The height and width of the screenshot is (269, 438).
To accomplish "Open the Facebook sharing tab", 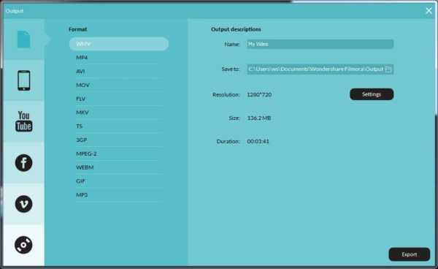I will coord(24,163).
